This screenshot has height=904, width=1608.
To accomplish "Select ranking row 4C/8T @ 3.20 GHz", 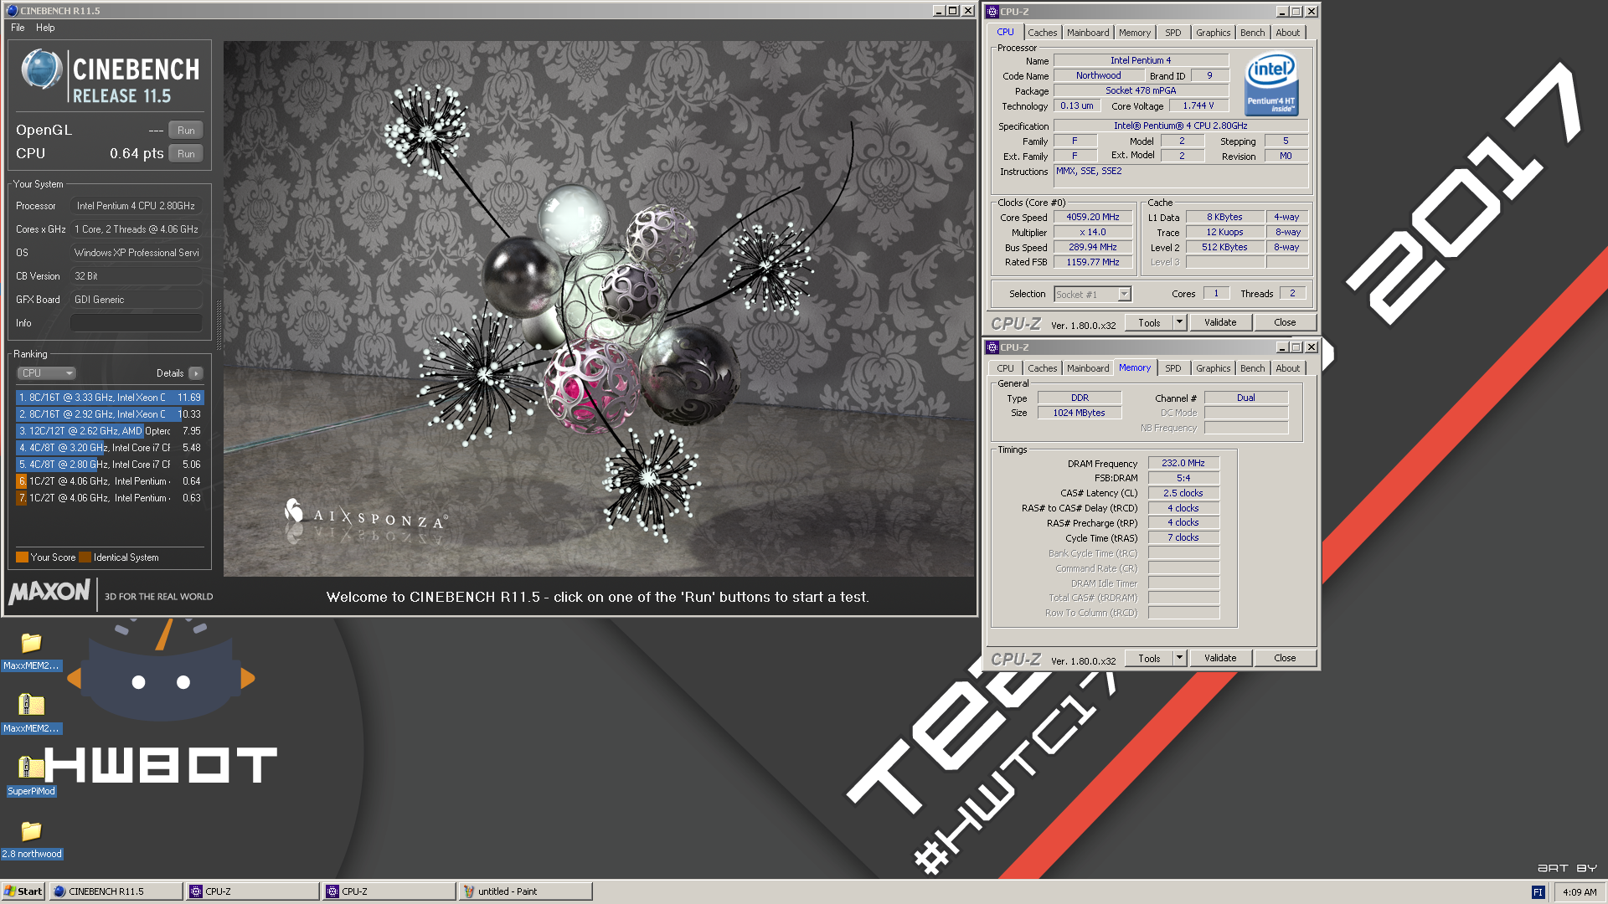I will 110,448.
